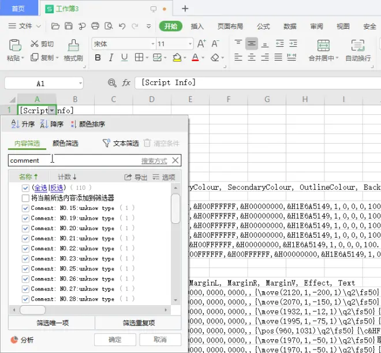The height and width of the screenshot is (353, 381).
Task: Click the fx insert function icon
Action: [126, 83]
